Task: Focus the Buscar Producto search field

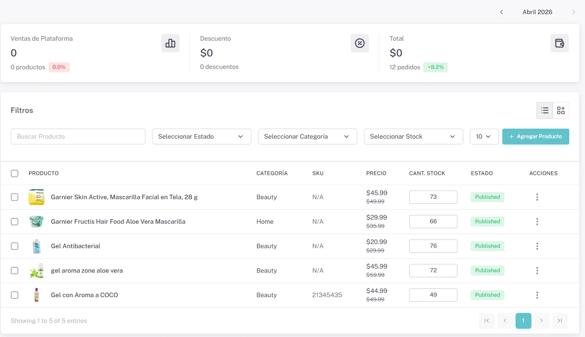Action: [x=78, y=137]
